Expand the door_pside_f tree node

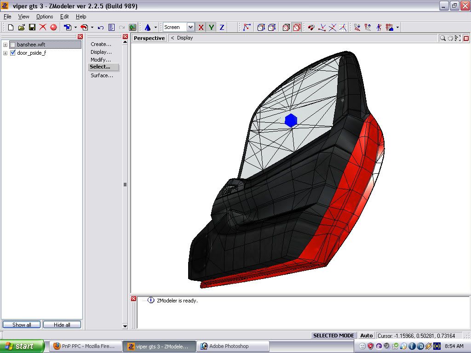point(6,53)
